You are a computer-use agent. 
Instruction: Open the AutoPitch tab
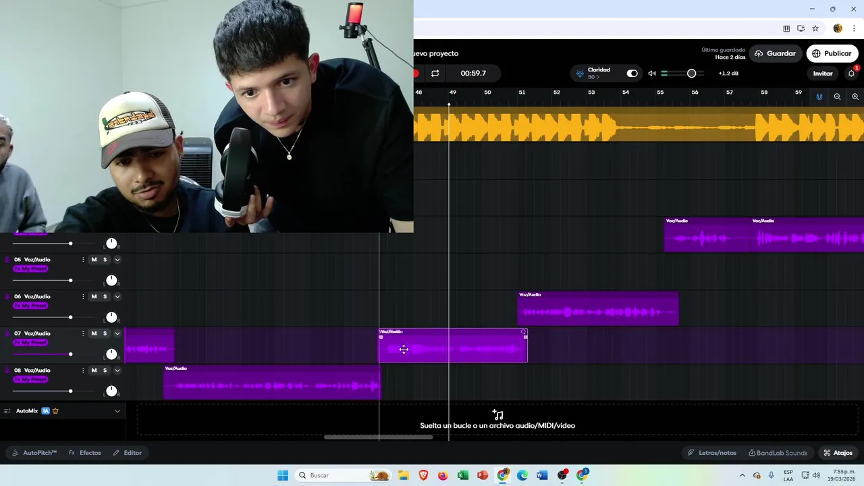(34, 453)
